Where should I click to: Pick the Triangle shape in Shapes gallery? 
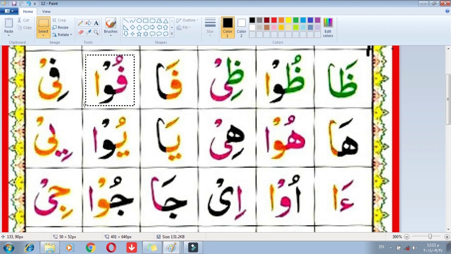[166, 21]
